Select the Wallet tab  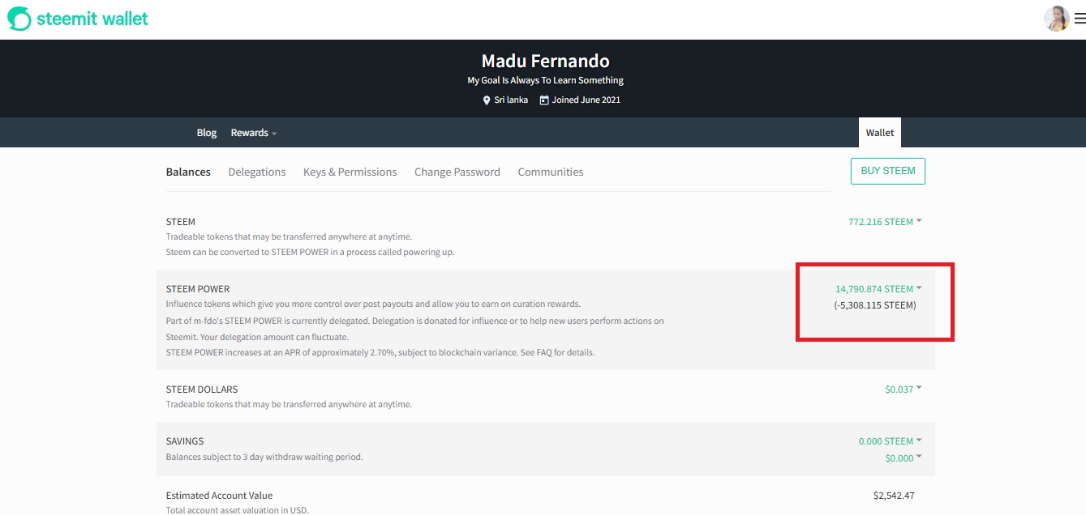(x=880, y=133)
